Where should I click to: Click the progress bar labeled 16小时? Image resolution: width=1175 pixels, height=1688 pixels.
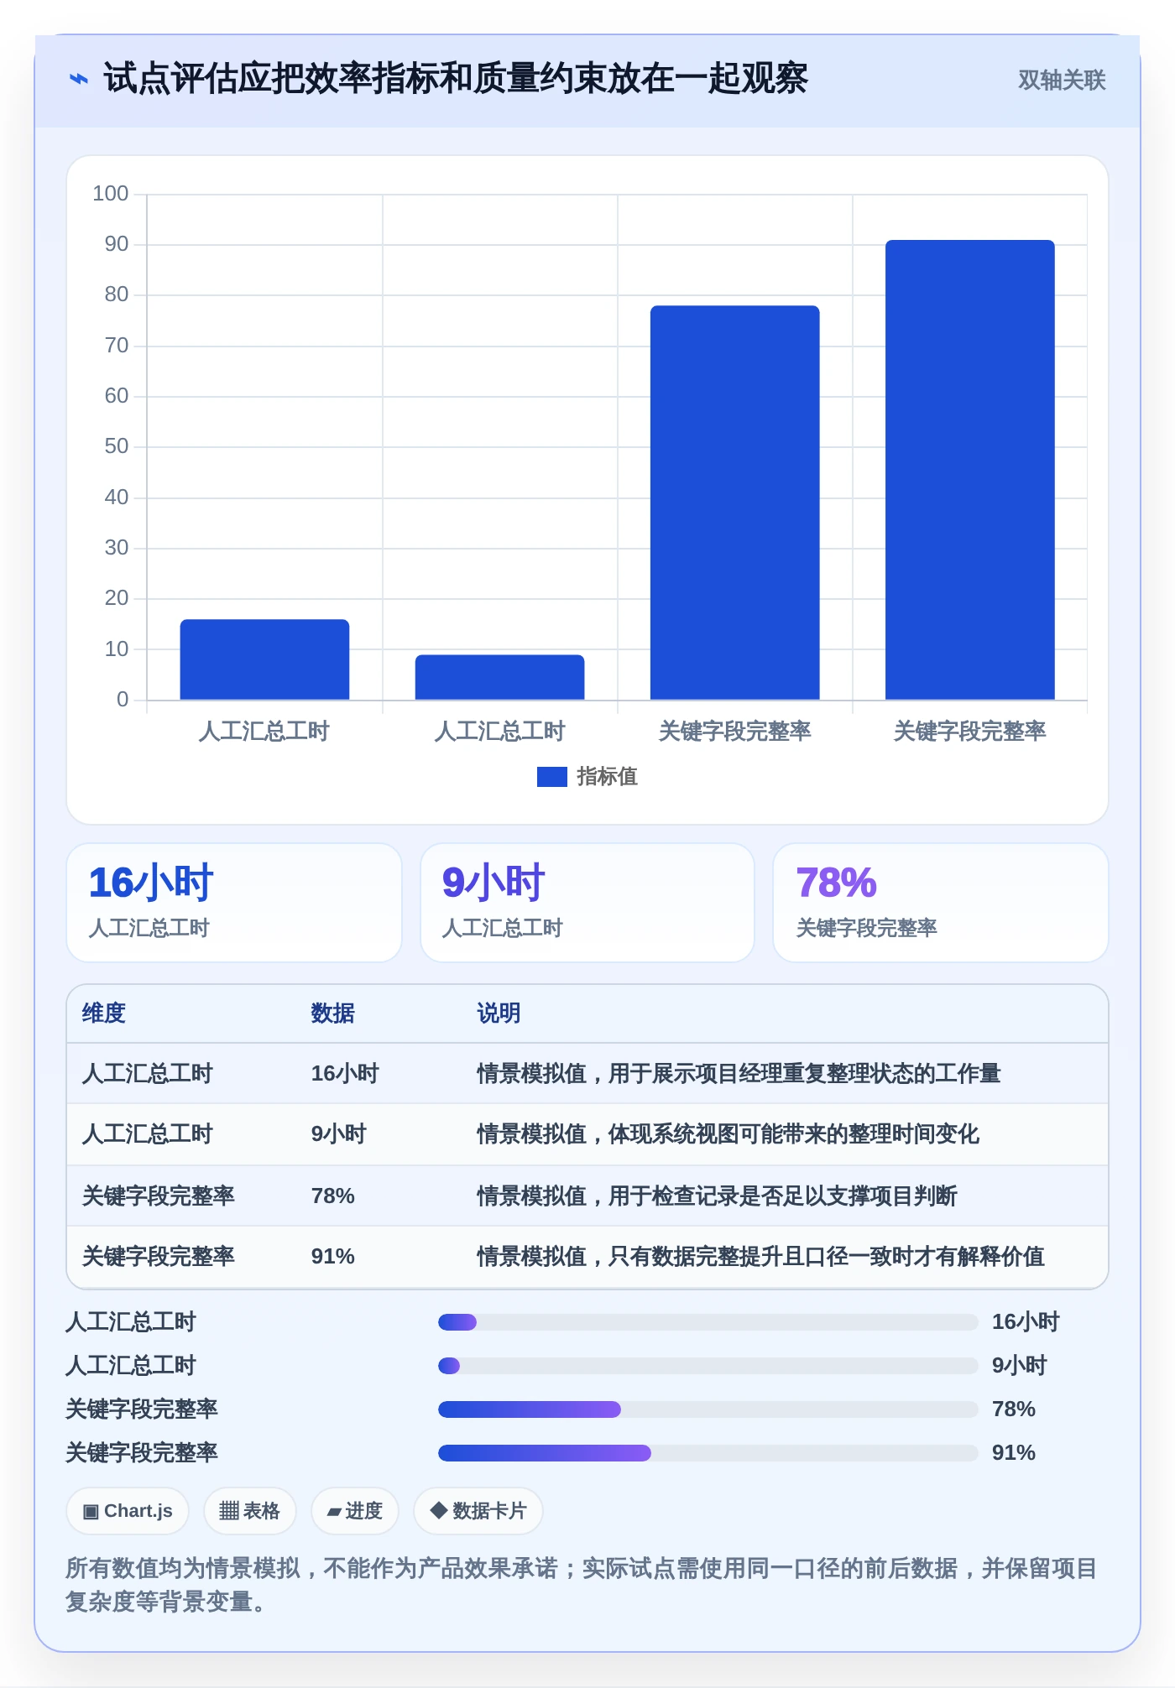coord(708,1322)
